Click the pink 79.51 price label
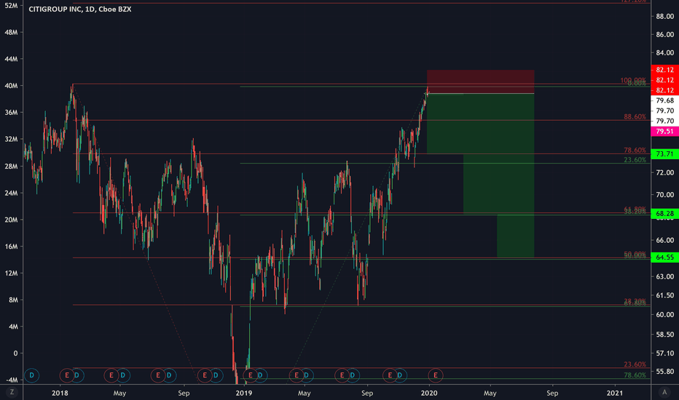 point(664,131)
